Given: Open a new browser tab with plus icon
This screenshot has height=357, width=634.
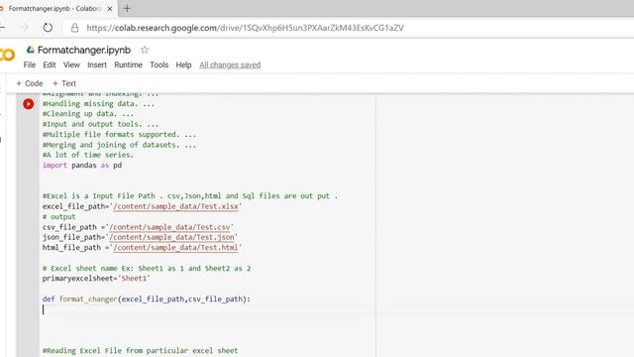Looking at the screenshot, I should pyautogui.click(x=127, y=8).
